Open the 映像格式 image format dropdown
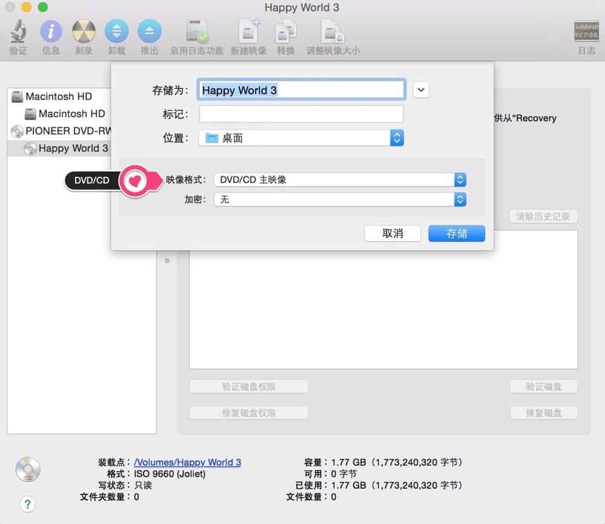 click(x=340, y=180)
